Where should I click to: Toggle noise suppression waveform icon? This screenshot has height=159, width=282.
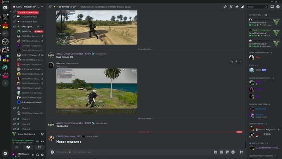click(x=37, y=141)
